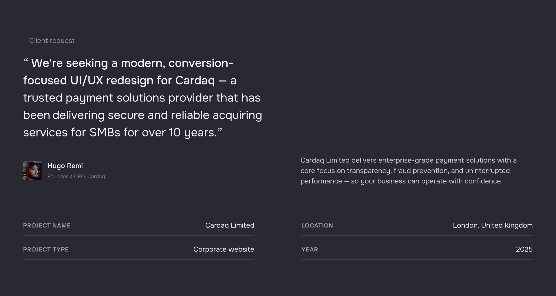
Task: Click the YEAR label
Action: pos(310,249)
